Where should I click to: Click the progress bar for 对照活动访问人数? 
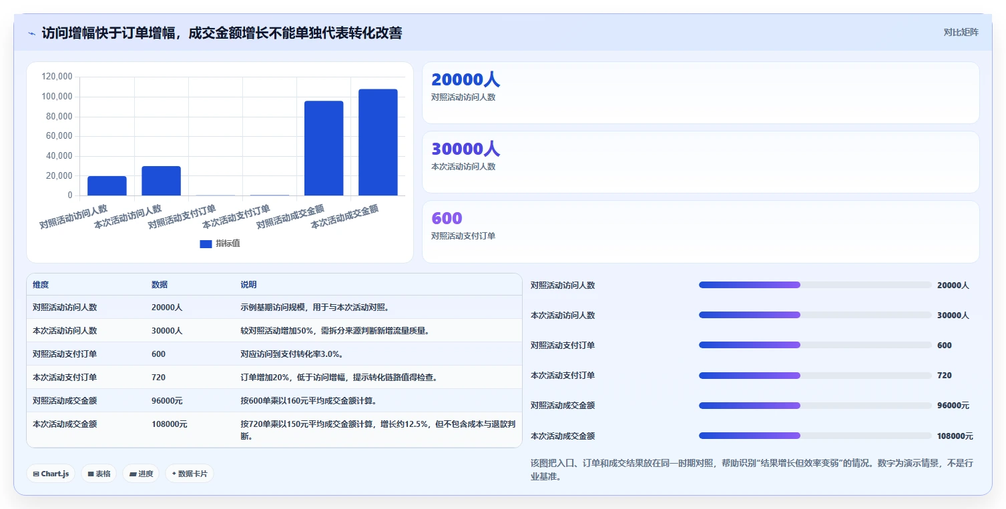815,285
